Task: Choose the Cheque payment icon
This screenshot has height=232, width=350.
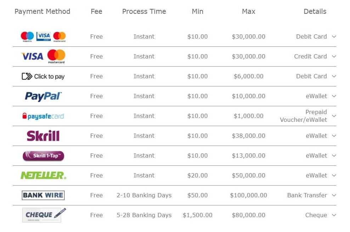Action: tap(44, 215)
